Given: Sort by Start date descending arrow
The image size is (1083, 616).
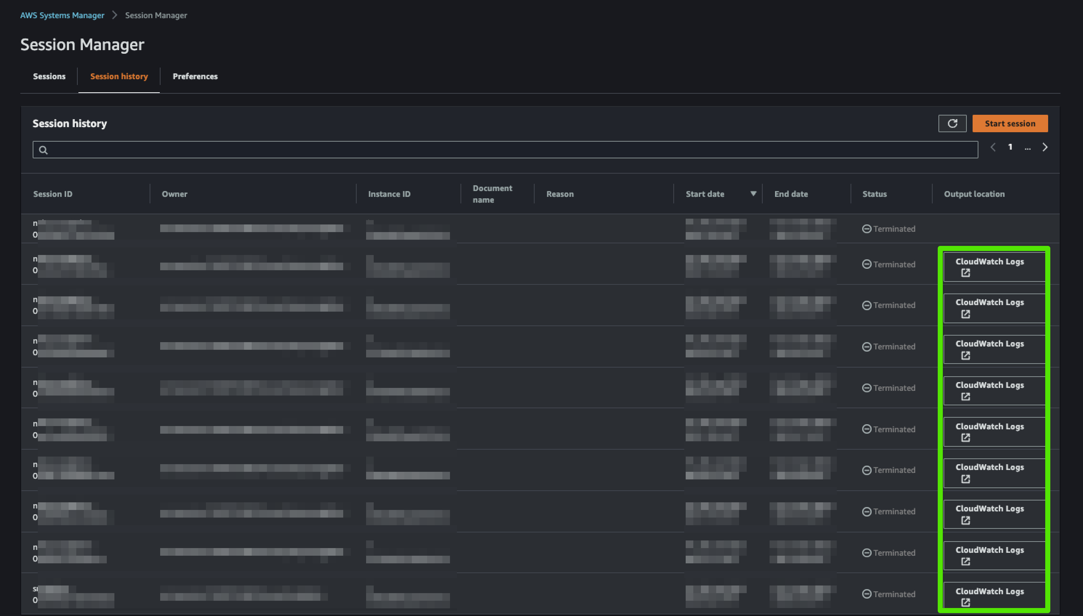Looking at the screenshot, I should 753,194.
